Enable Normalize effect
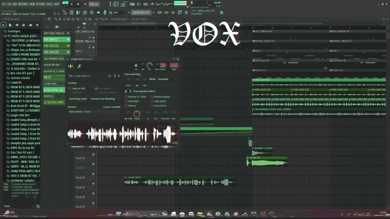The image size is (390, 219). pyautogui.click(x=132, y=101)
